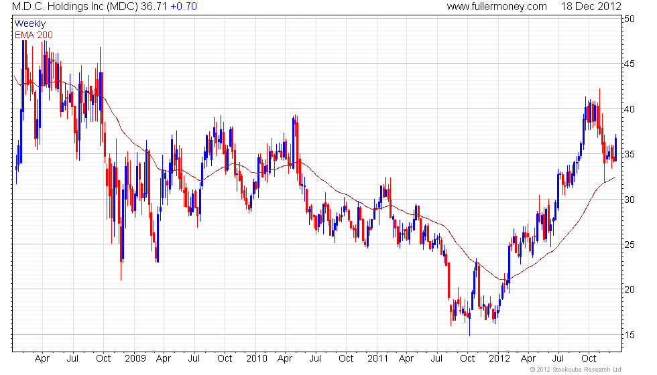Click the 30 price axis label
Screen dimensions: 657x375
click(x=630, y=200)
